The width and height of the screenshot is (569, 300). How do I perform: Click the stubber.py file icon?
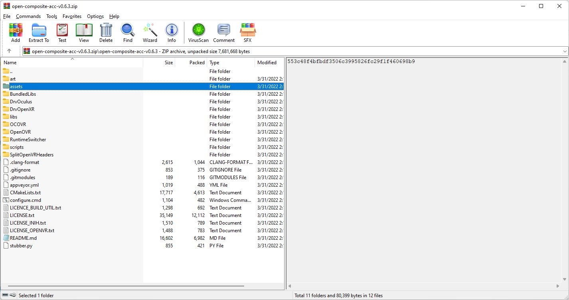tap(6, 246)
